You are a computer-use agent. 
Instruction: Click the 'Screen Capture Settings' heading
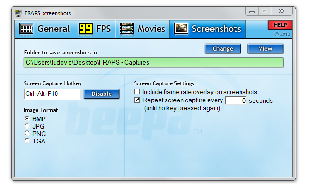(x=164, y=83)
